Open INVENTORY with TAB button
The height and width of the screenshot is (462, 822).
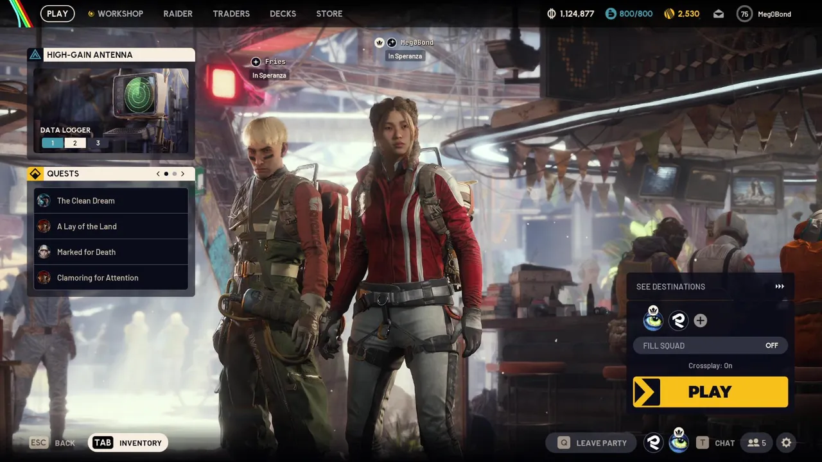pos(128,443)
